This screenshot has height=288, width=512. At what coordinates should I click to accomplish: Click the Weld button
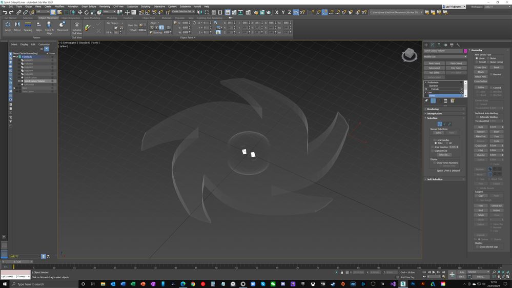tap(481, 127)
